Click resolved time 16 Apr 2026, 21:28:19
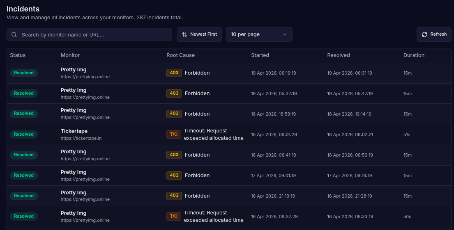 click(350, 196)
